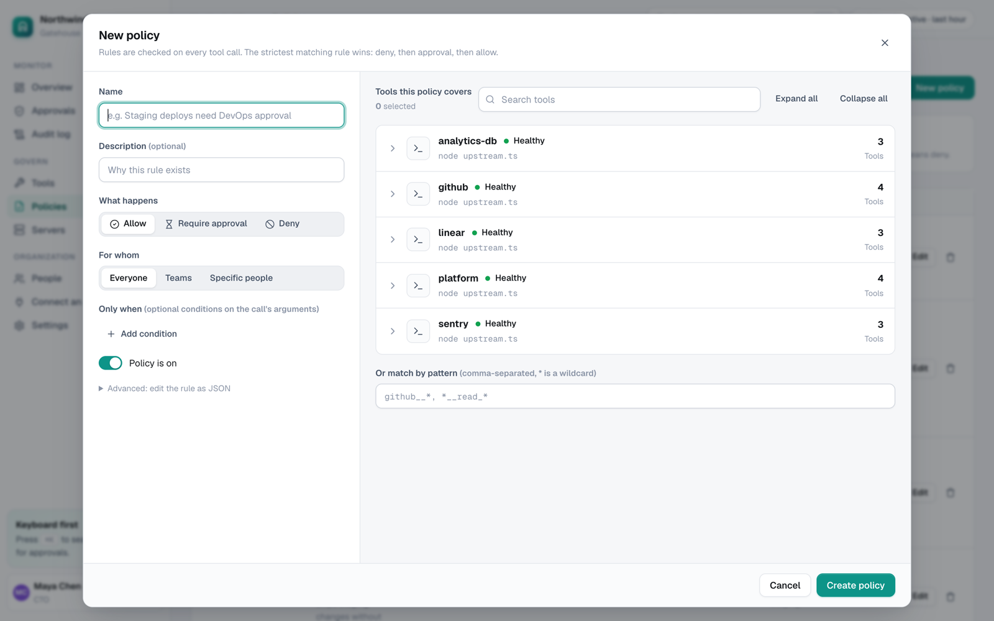Click the Audit log sidebar icon
Screen dimensions: 994x621
[x=20, y=134]
